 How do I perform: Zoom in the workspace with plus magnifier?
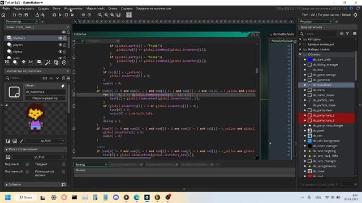pos(112,15)
